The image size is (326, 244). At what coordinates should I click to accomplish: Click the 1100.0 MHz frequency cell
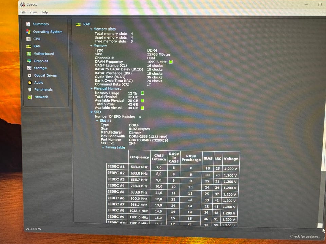[139, 217]
